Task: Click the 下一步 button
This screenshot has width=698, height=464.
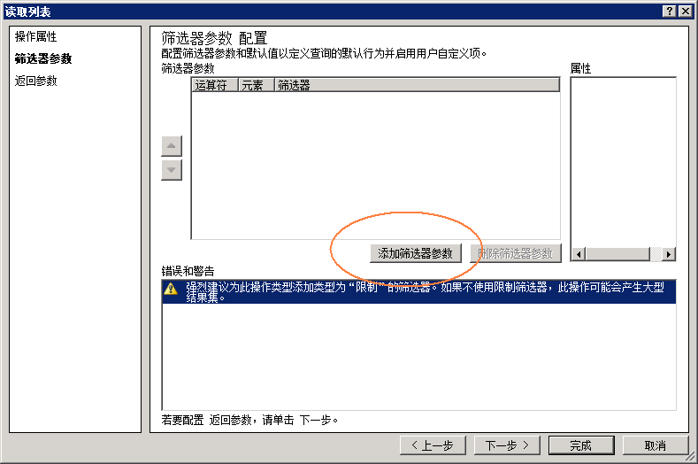Action: coord(507,445)
